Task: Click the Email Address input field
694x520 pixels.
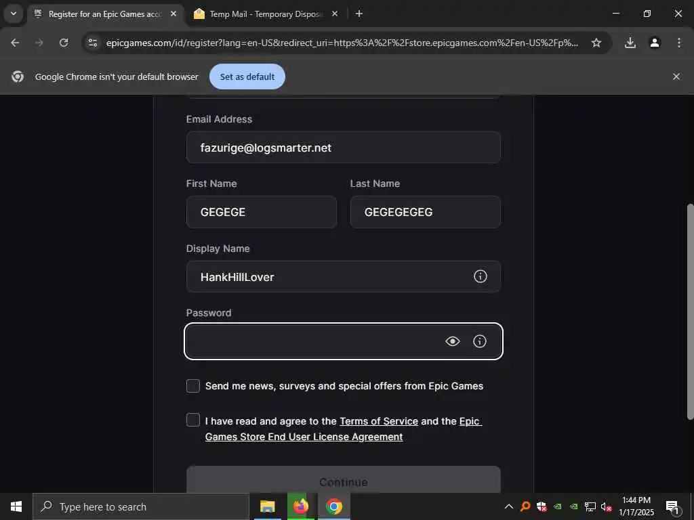Action: 344,147
